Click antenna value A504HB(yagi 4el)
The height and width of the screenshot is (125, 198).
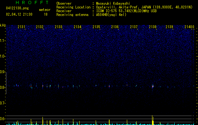[111, 15]
